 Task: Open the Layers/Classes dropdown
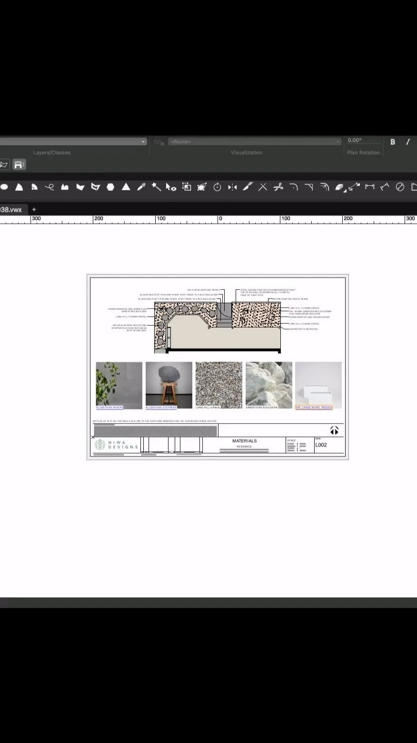point(73,142)
